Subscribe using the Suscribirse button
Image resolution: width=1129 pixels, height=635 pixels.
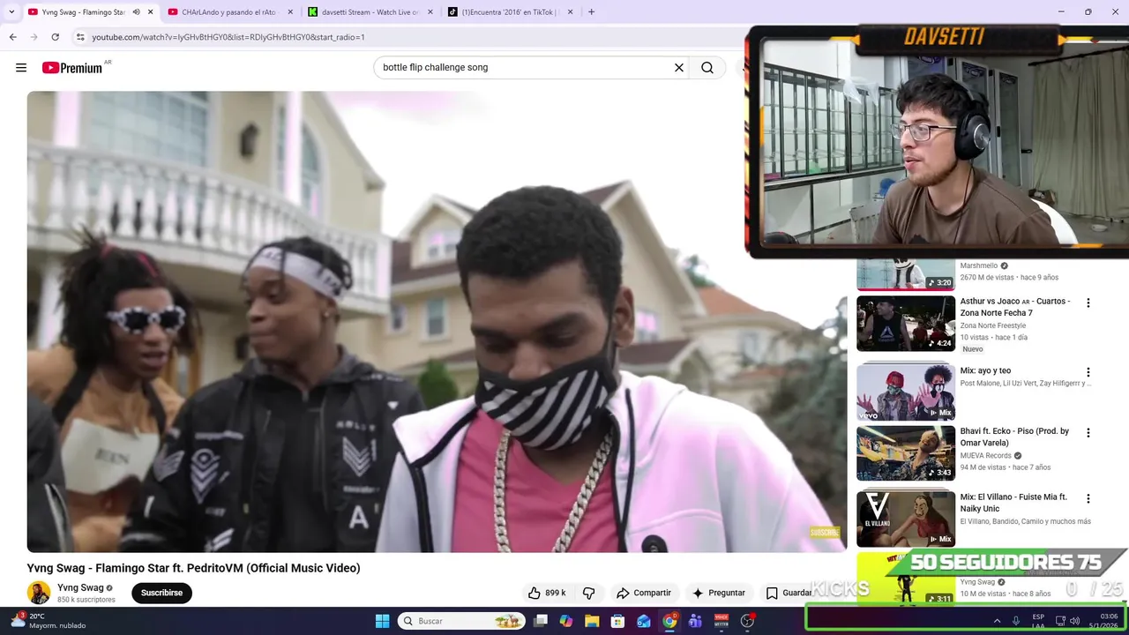pos(161,593)
